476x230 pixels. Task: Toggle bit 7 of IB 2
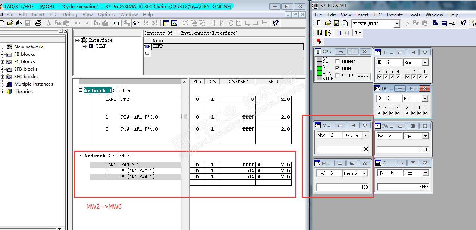[x=379, y=77]
